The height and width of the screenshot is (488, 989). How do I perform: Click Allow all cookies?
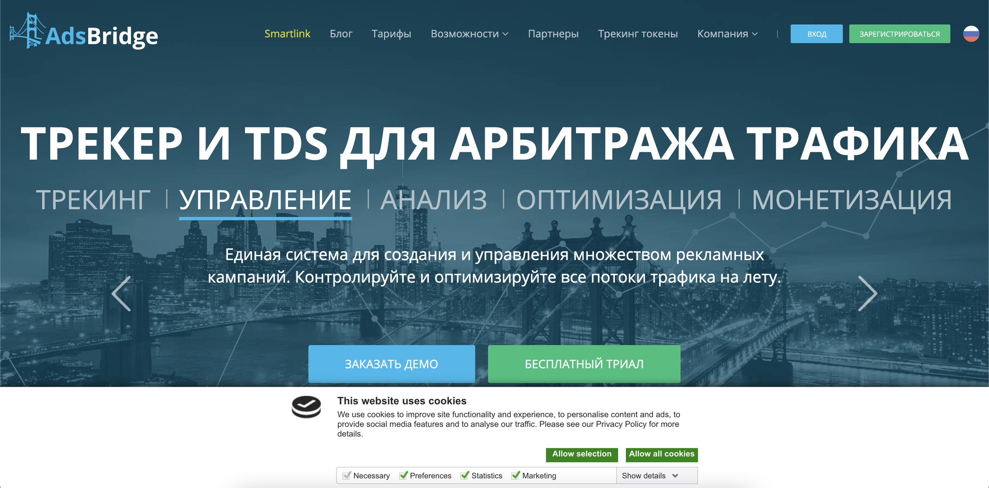[x=661, y=454]
